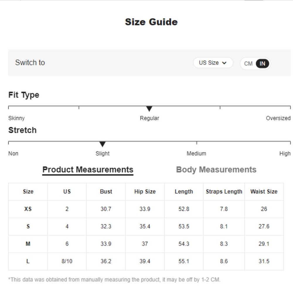
Task: Click the Stretch Slight marker triangle
Action: point(102,144)
